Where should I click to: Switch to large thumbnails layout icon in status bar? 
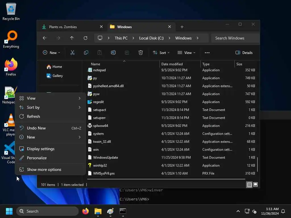pos(255,185)
